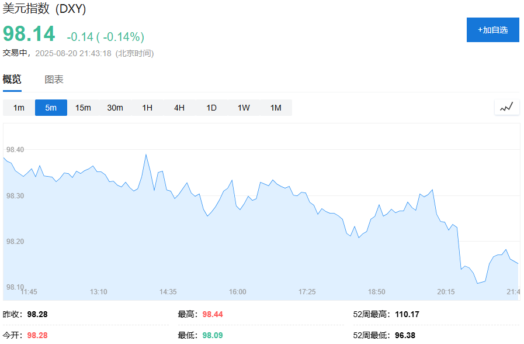Viewport: 524px width, 344px height.
Task: Switch to the 概览 overview tab
Action: coord(12,80)
